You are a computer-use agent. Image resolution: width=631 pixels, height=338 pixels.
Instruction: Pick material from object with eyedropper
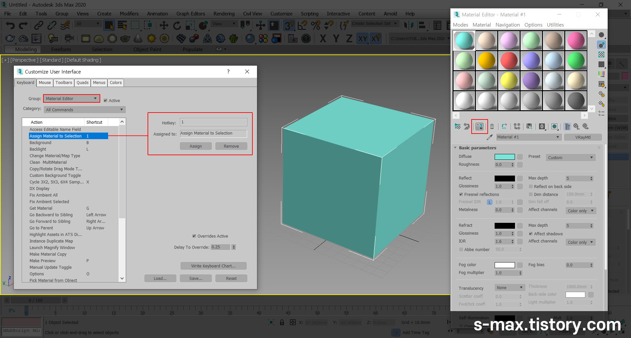[490, 137]
